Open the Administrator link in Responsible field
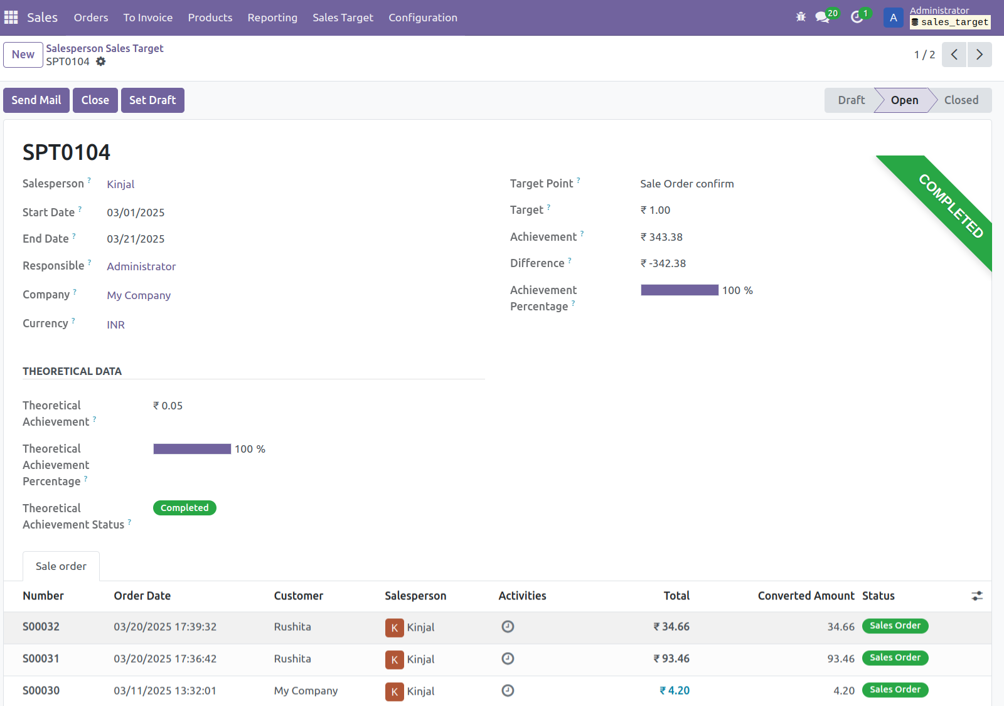 (141, 266)
